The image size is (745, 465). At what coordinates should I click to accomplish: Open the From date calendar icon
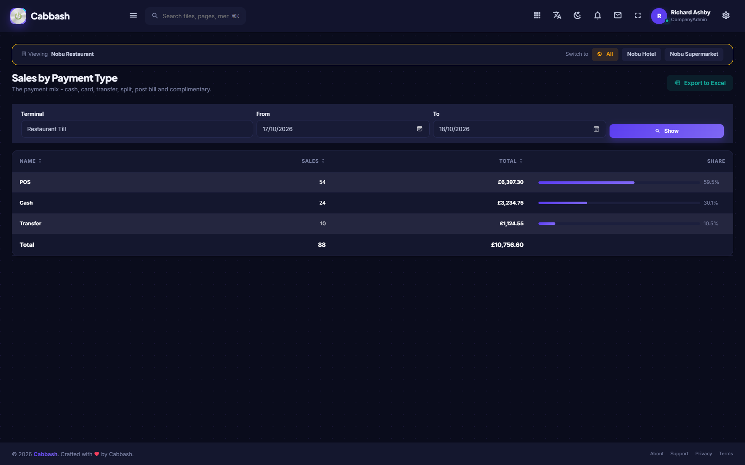click(419, 129)
